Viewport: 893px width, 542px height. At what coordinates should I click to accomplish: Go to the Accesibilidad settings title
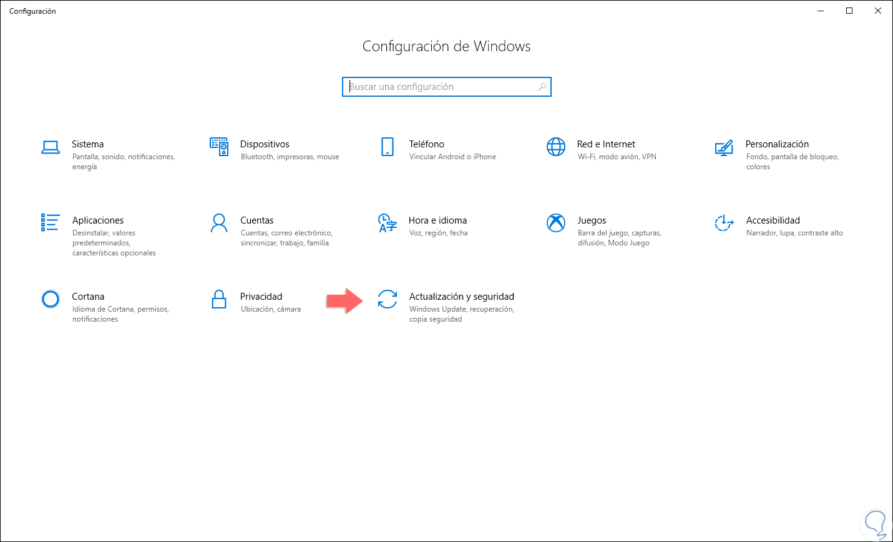[773, 220]
